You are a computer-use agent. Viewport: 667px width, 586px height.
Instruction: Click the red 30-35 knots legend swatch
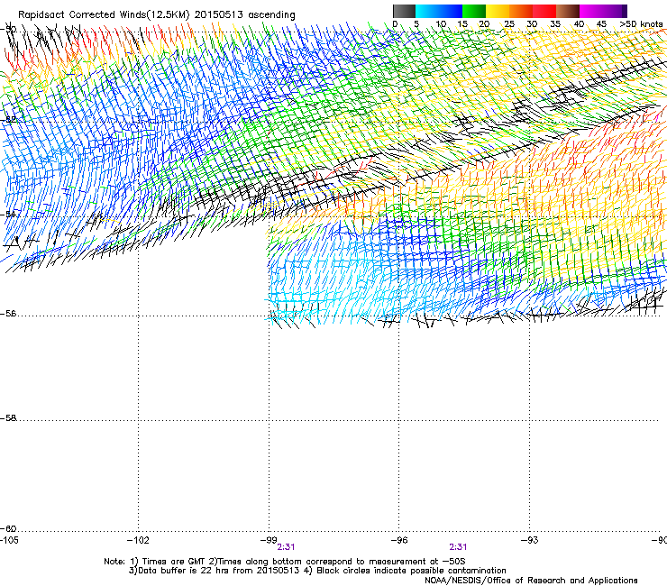tap(544, 11)
